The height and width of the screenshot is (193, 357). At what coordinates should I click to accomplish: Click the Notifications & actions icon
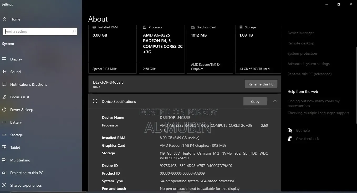pos(4,84)
